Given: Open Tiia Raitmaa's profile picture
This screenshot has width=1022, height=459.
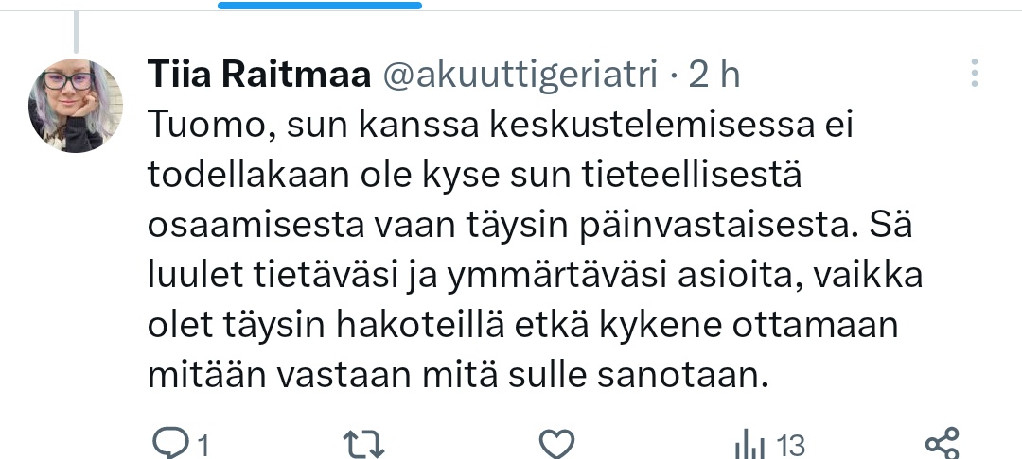Looking at the screenshot, I should click(76, 106).
